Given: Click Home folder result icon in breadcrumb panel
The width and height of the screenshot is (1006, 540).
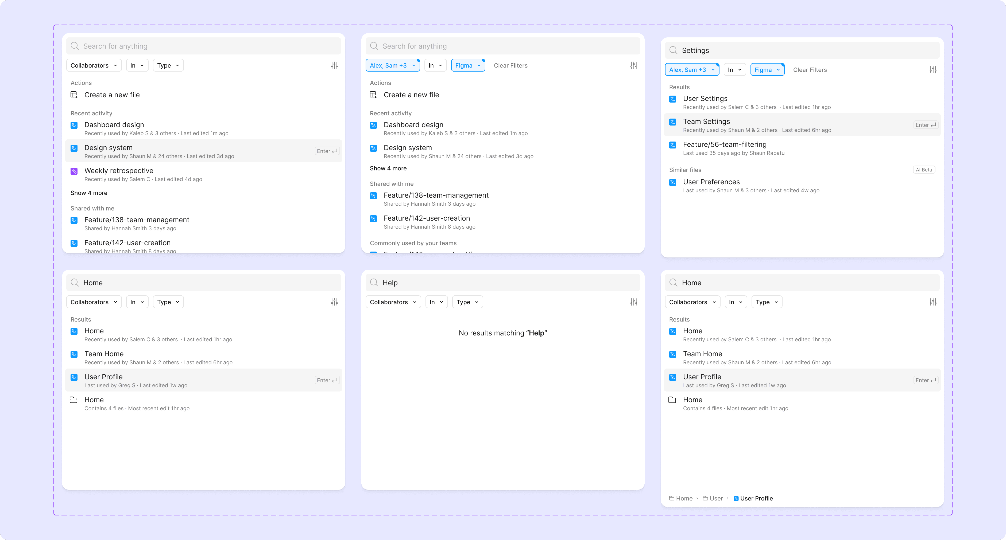Looking at the screenshot, I should click(672, 400).
